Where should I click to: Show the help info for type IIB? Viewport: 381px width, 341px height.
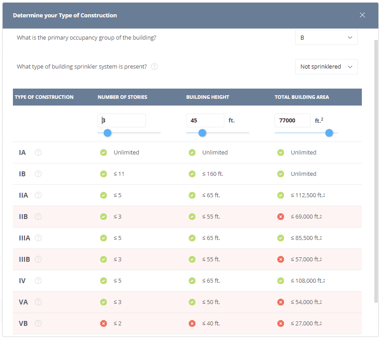[38, 216]
